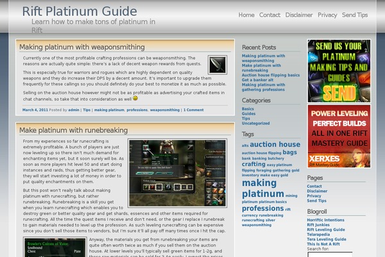Click the silver tag
The width and height of the screenshot is (385, 257).
tap(270, 220)
